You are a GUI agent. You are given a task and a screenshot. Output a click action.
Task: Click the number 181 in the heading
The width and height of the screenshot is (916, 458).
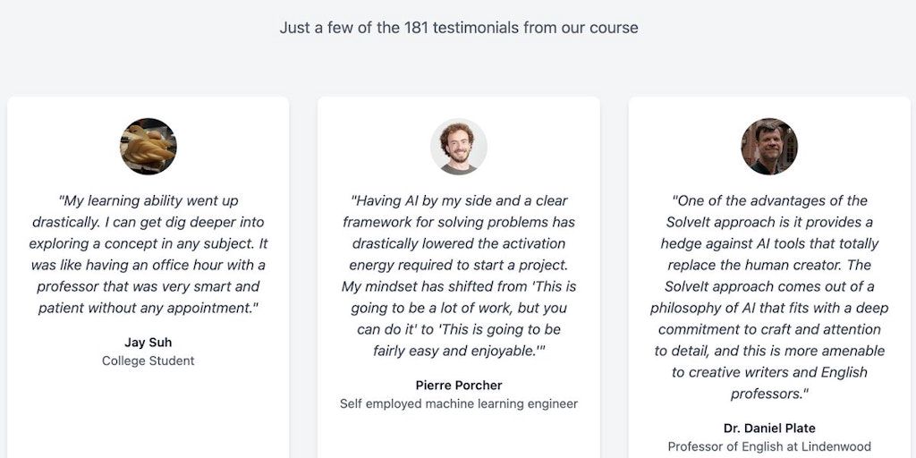pos(418,28)
